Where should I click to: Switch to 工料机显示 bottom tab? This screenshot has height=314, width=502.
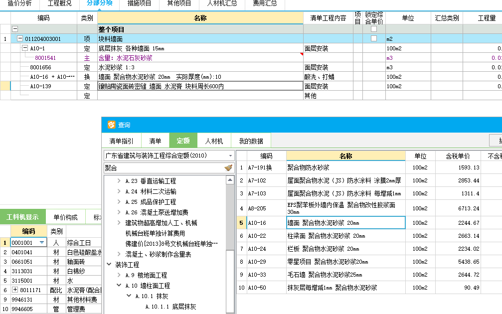point(22,217)
